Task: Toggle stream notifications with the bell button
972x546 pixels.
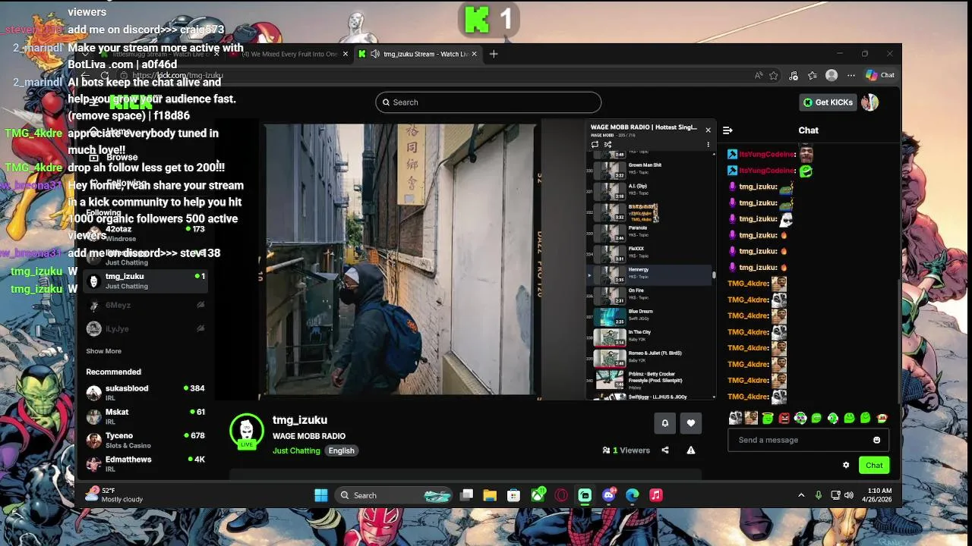Action: (x=665, y=423)
